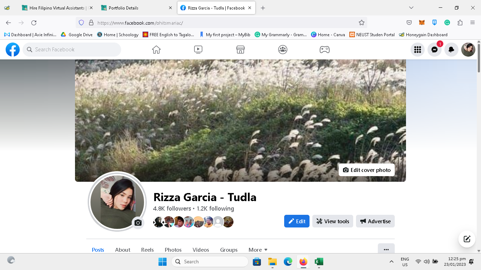
Task: Switch to the About tab
Action: 123,250
